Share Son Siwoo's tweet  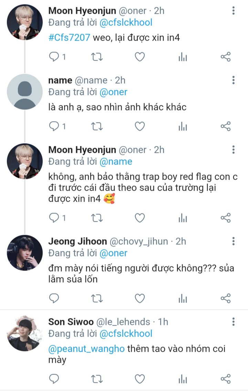coord(225,379)
